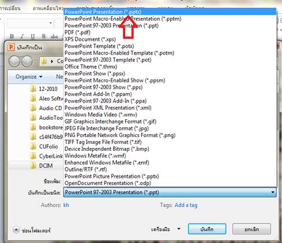Apply strikethrough with the abc icon
This screenshot has width=282, height=243.
coord(54,36)
